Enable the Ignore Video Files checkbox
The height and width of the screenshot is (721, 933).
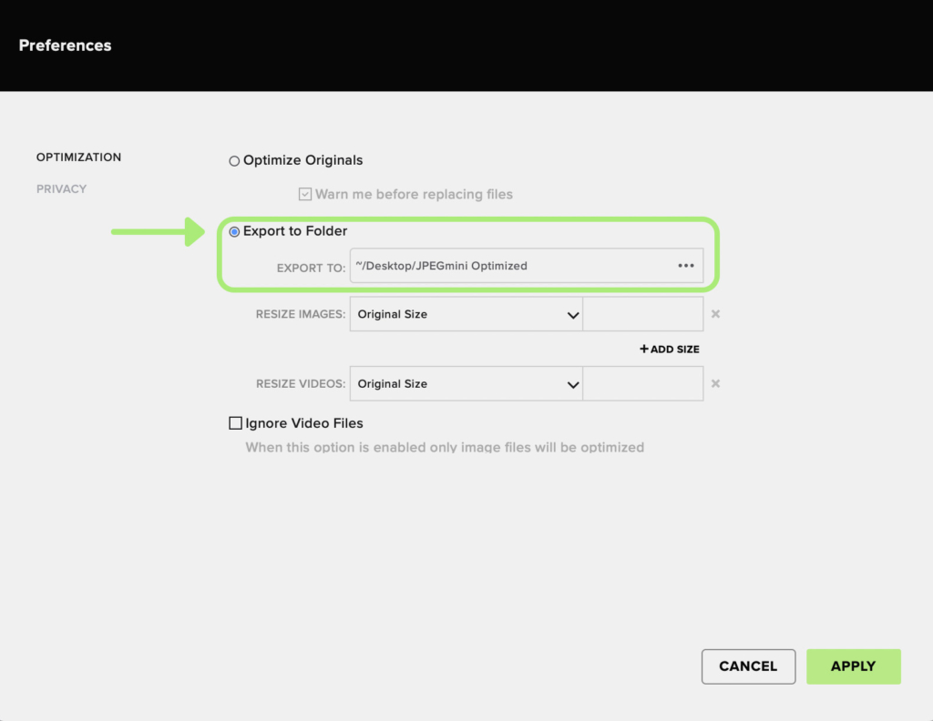[236, 423]
